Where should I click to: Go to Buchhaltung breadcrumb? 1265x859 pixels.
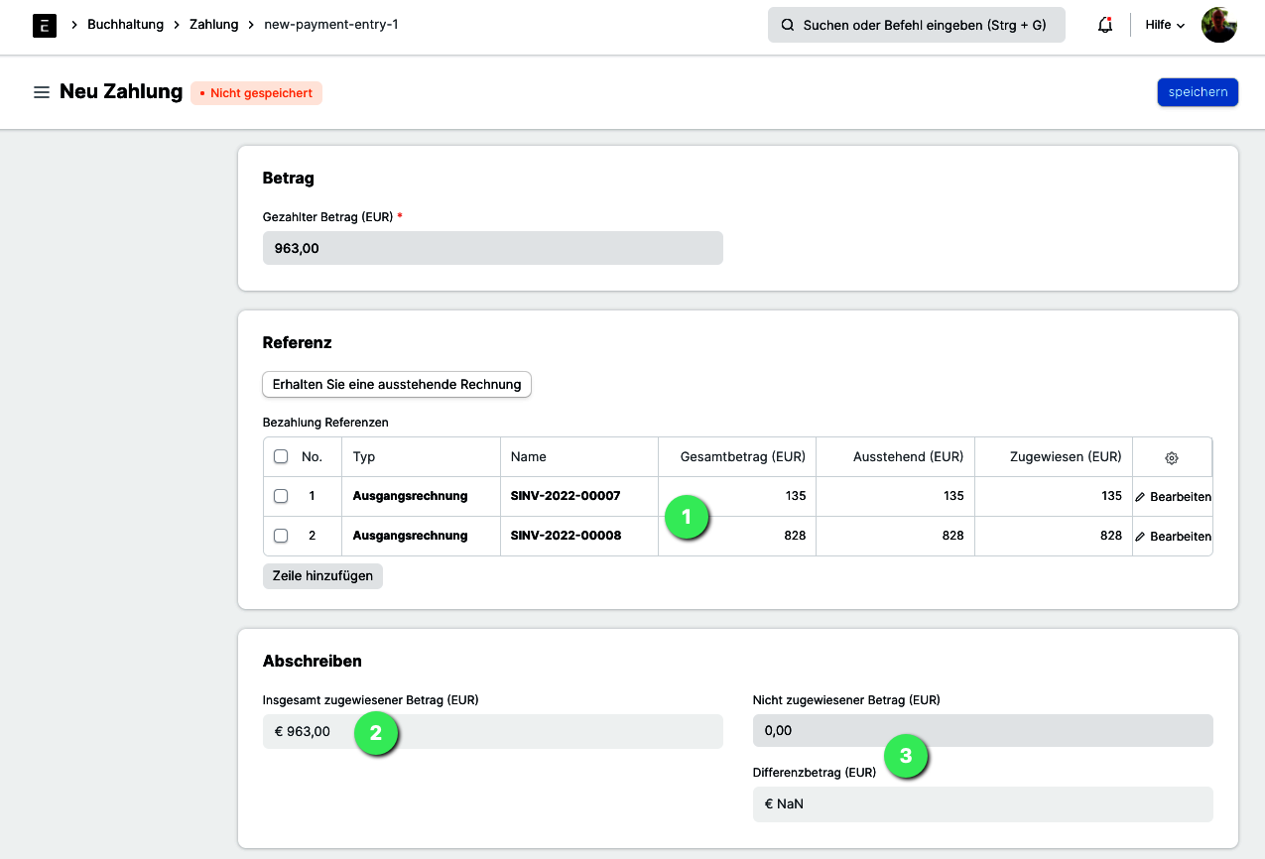click(x=125, y=24)
